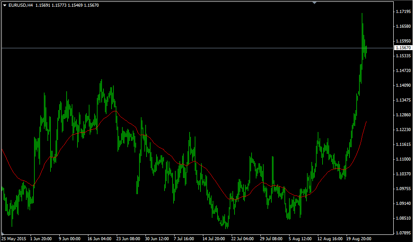This screenshot has width=413, height=242.
Task: Click the 19 Aug 20:00 time label
Action: pyautogui.click(x=359, y=239)
